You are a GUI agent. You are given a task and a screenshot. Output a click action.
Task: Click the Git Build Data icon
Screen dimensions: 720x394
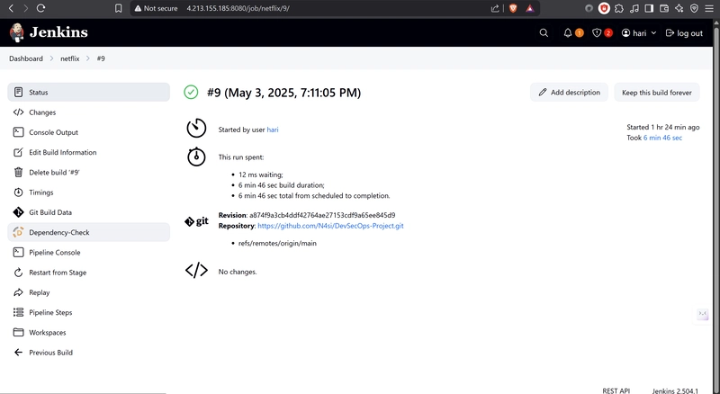point(20,212)
